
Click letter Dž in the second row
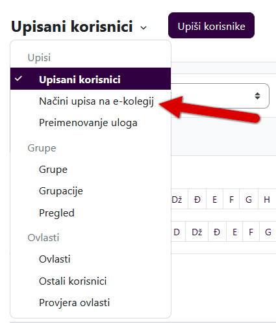tap(197, 232)
